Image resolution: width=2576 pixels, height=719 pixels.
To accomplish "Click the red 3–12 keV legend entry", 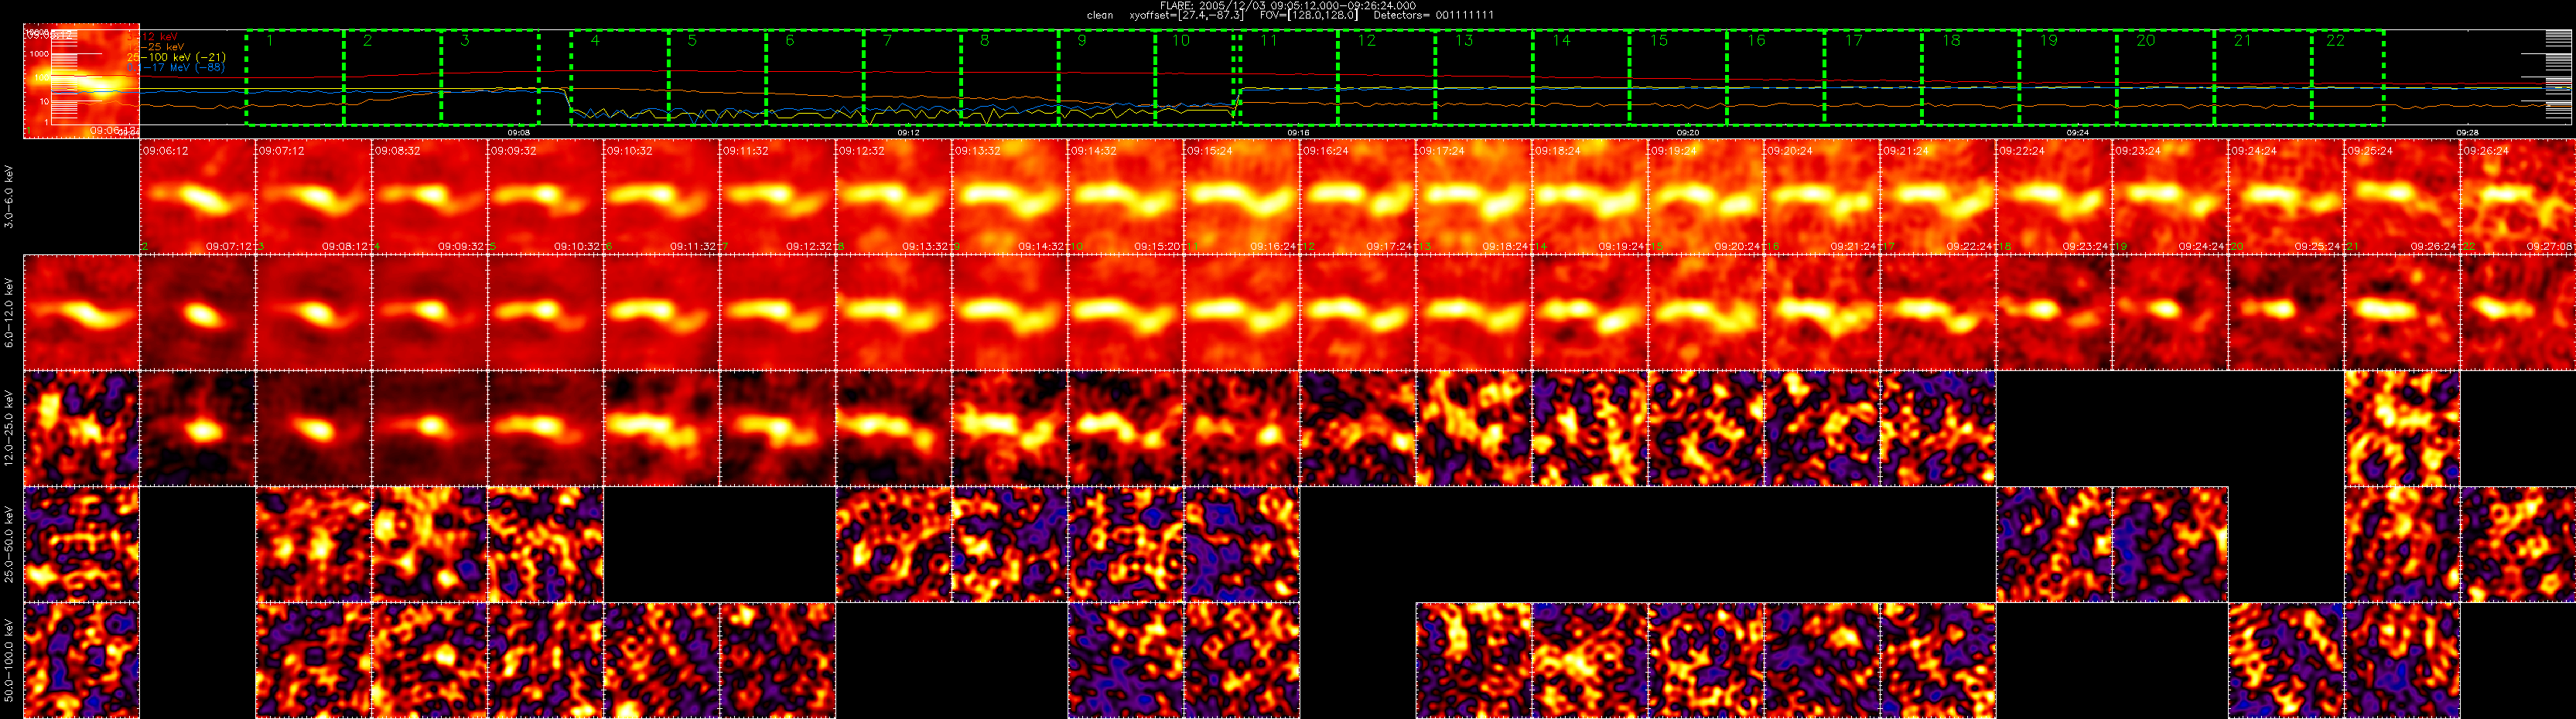I will tap(153, 37).
